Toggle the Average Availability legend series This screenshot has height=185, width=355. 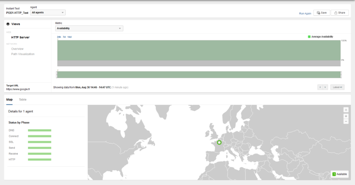[x=321, y=36]
